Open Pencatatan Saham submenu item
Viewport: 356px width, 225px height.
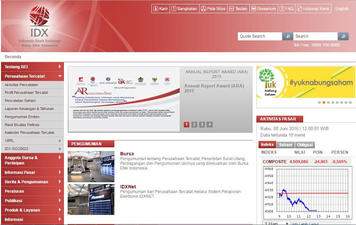click(32, 101)
